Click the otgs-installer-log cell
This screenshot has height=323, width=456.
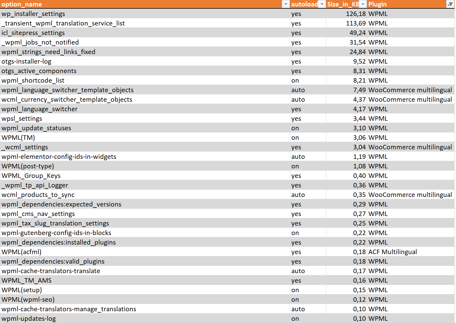click(x=145, y=61)
